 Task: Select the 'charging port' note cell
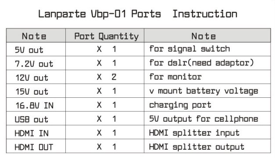(207, 105)
